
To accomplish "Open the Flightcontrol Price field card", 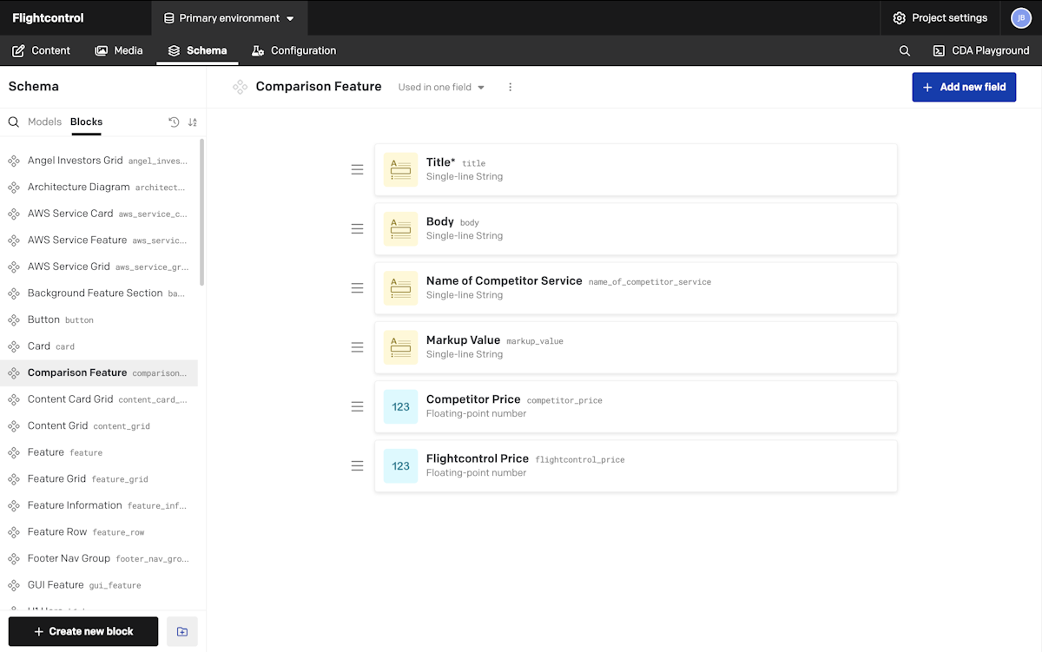I will tap(636, 465).
